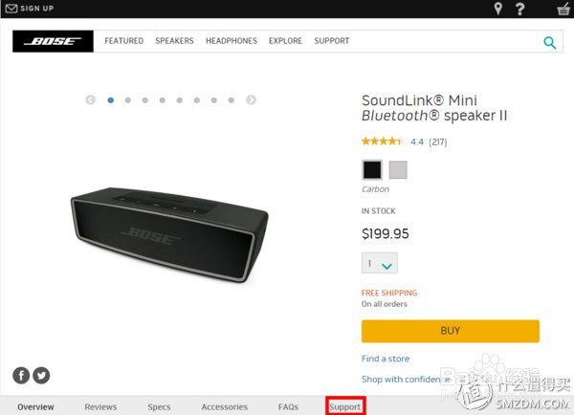Open the Headphones menu
This screenshot has height=415, width=574.
click(232, 41)
